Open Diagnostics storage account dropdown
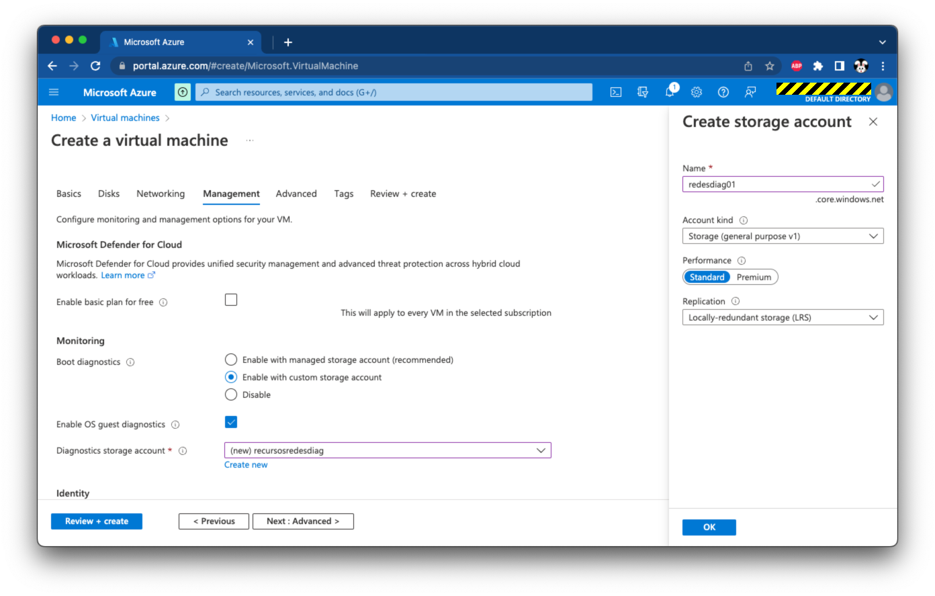Image resolution: width=935 pixels, height=596 pixels. click(388, 450)
